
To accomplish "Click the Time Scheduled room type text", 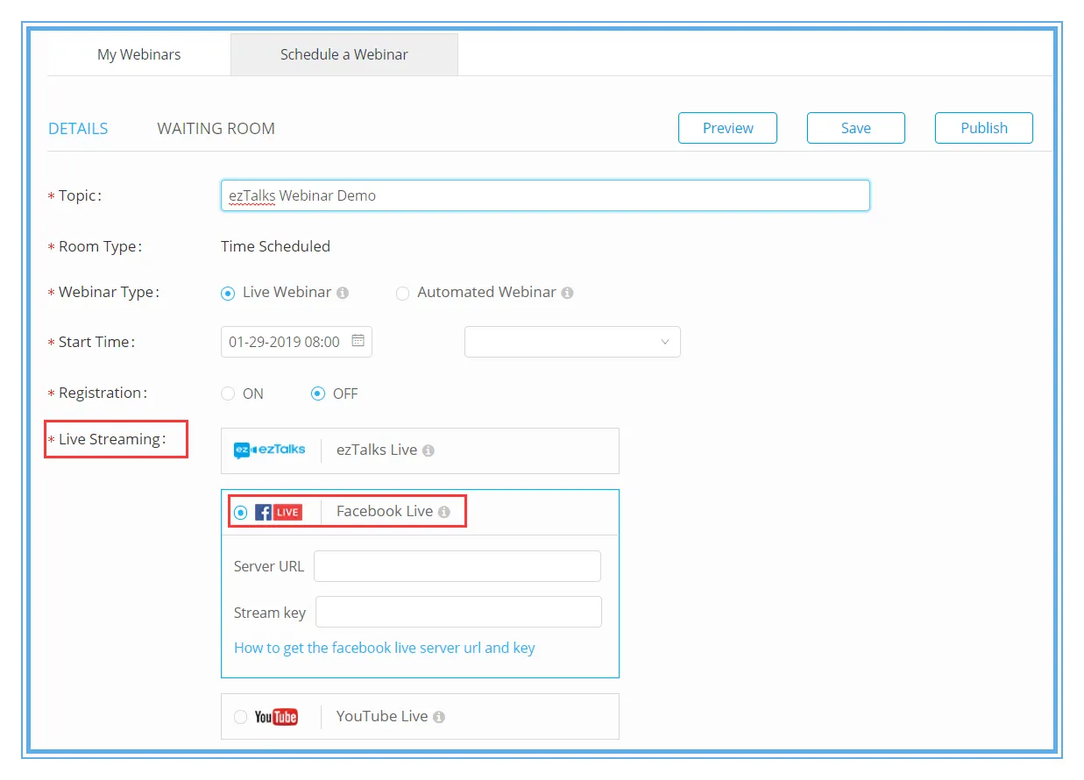I will click(x=275, y=246).
